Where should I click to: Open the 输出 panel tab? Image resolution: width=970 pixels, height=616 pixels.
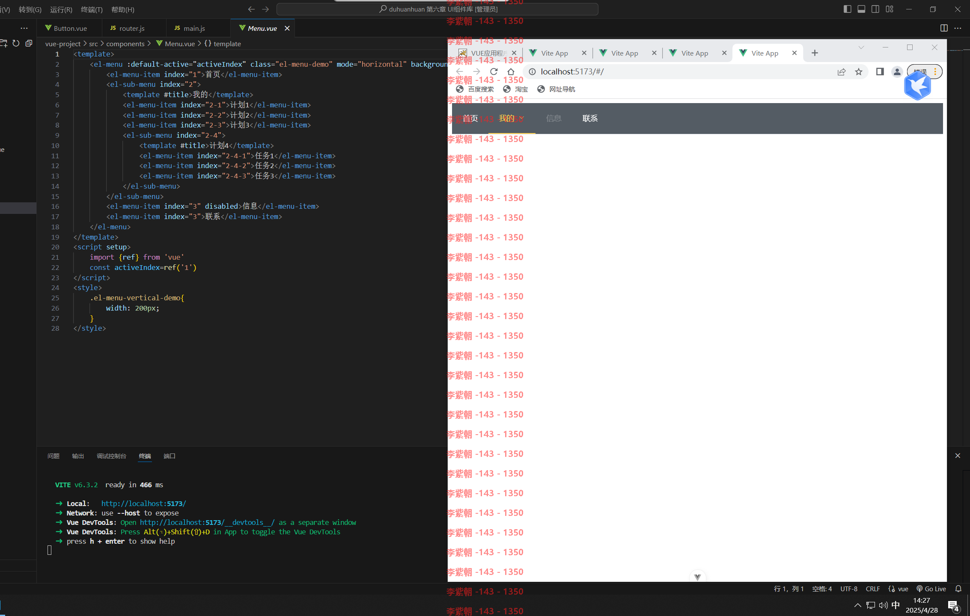(78, 456)
